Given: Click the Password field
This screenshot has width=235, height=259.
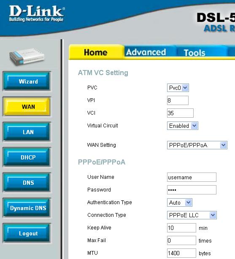Looking at the screenshot, I should click(192, 190).
